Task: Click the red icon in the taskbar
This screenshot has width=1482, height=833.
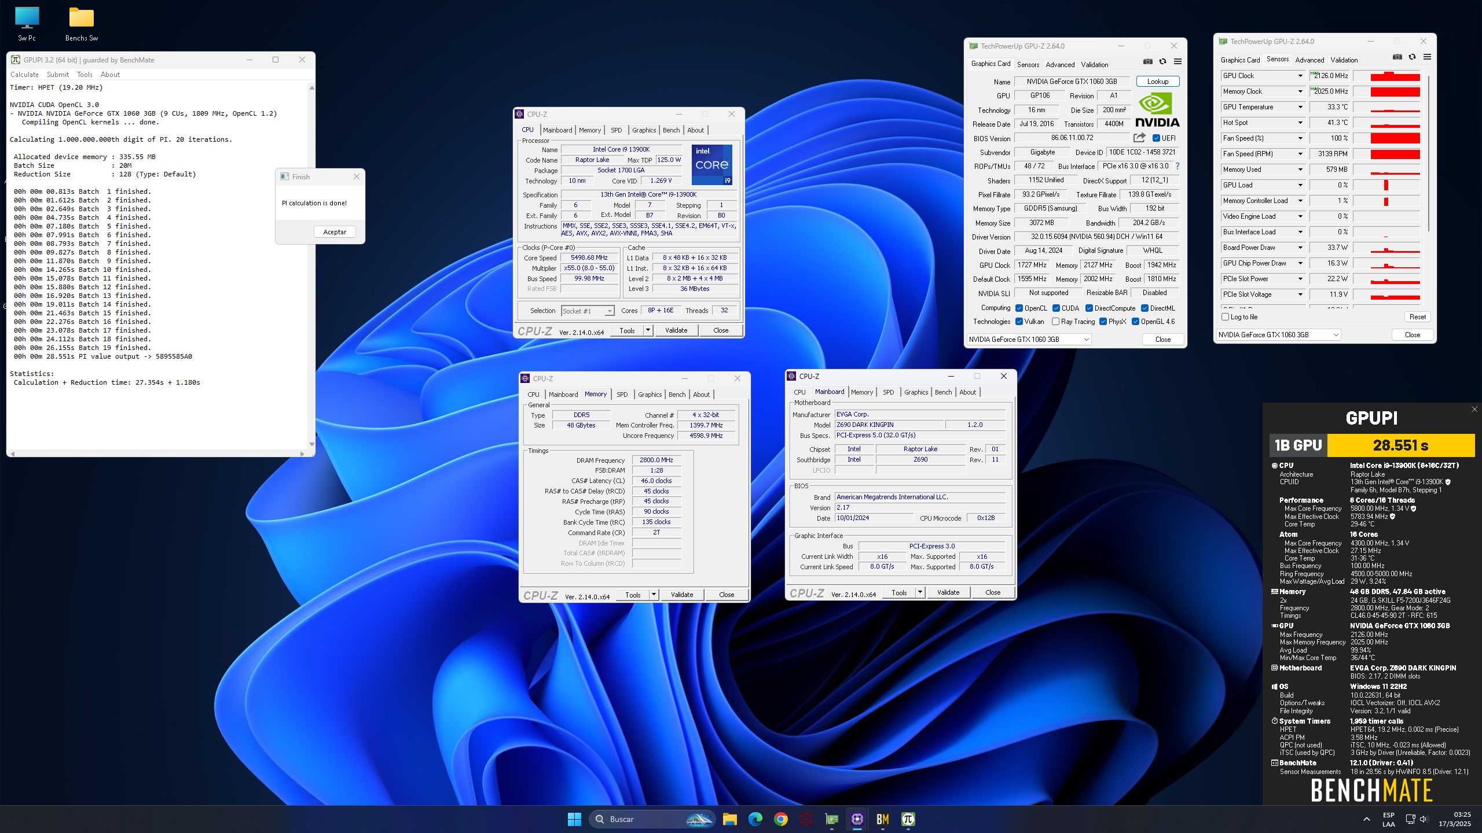Action: coord(806,819)
